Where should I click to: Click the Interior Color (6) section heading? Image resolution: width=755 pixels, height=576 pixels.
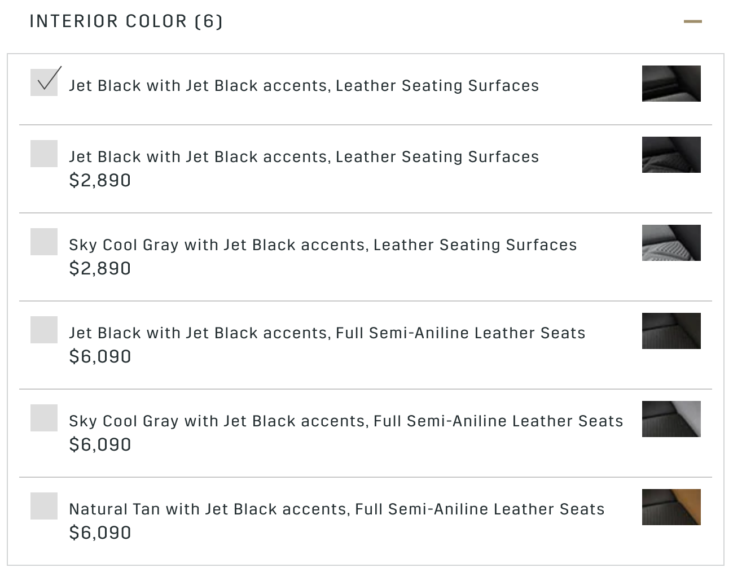click(126, 21)
